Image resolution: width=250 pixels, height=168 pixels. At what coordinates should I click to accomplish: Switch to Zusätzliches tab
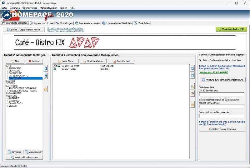[x=142, y=23]
